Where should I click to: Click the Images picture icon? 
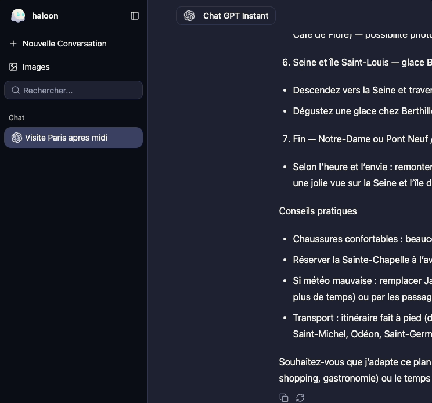pos(13,67)
